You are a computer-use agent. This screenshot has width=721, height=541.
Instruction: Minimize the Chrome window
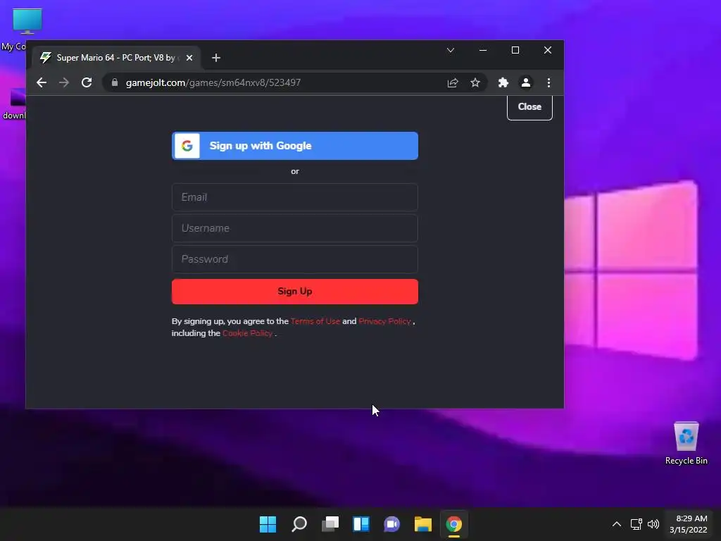(x=483, y=50)
